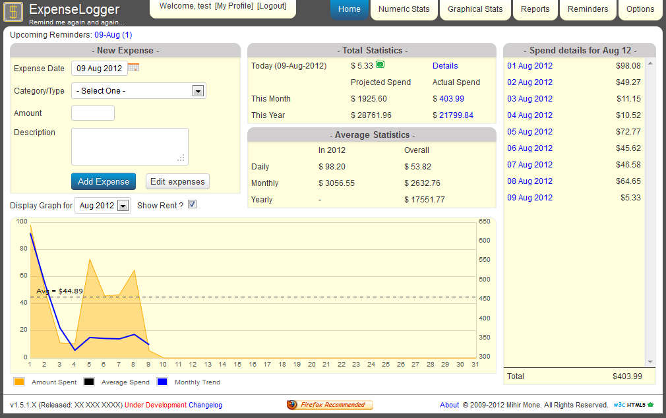Click the spend details scrollbar down arrow
Screen dimensions: 666x418
pyautogui.click(x=650, y=361)
